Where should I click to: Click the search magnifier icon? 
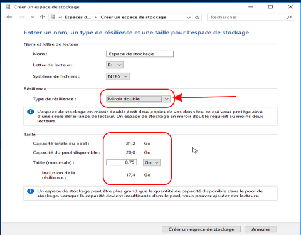[289, 17]
